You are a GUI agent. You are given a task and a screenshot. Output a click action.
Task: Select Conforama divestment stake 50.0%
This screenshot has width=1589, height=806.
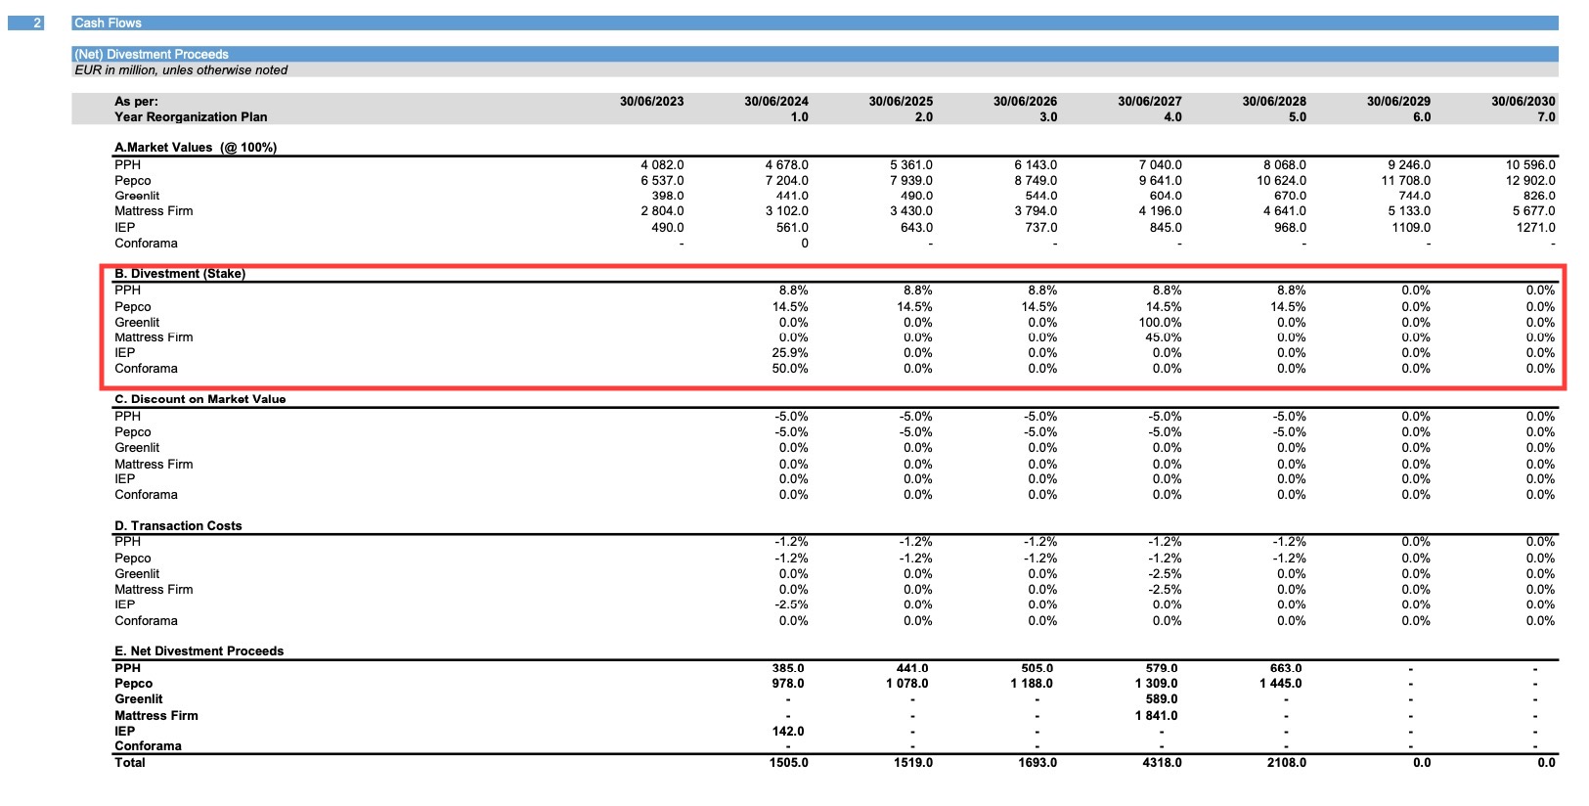click(x=790, y=369)
